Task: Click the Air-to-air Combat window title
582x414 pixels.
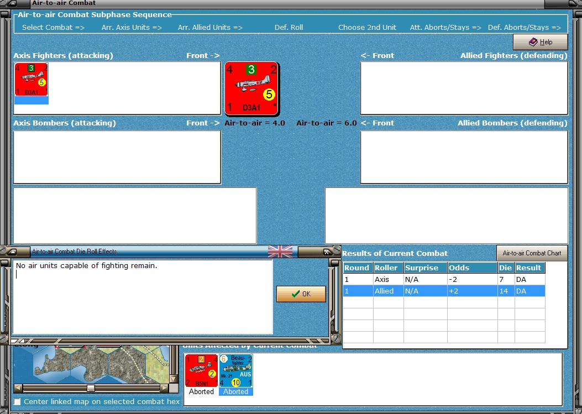Action: (64, 3)
